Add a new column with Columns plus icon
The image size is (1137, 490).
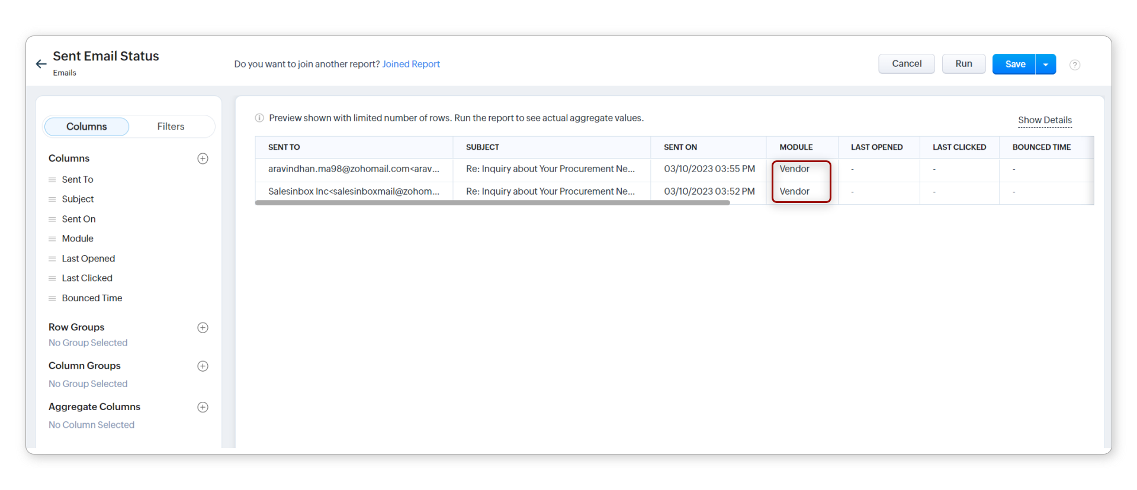[x=203, y=159]
